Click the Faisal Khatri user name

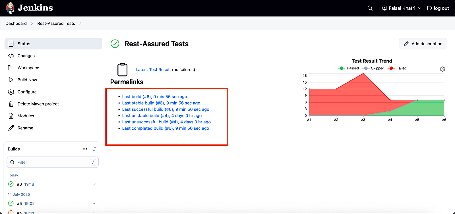coord(402,8)
